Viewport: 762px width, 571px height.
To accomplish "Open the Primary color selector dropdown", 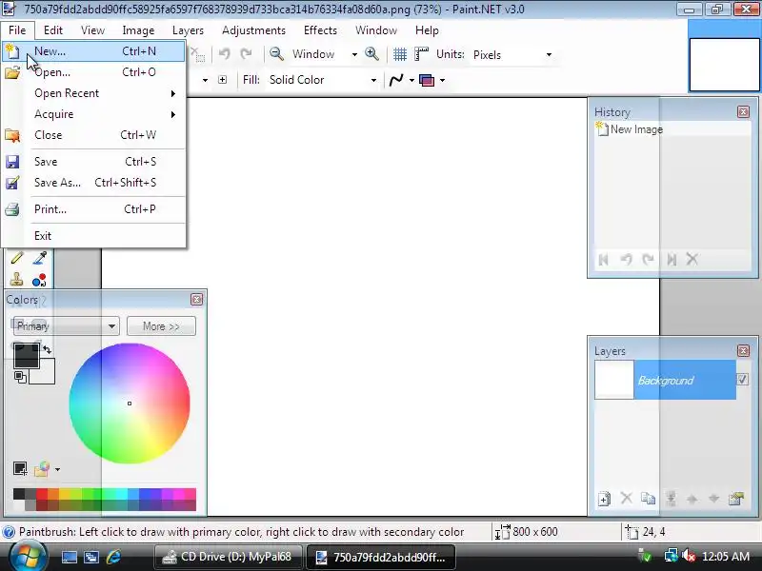I will [x=66, y=325].
